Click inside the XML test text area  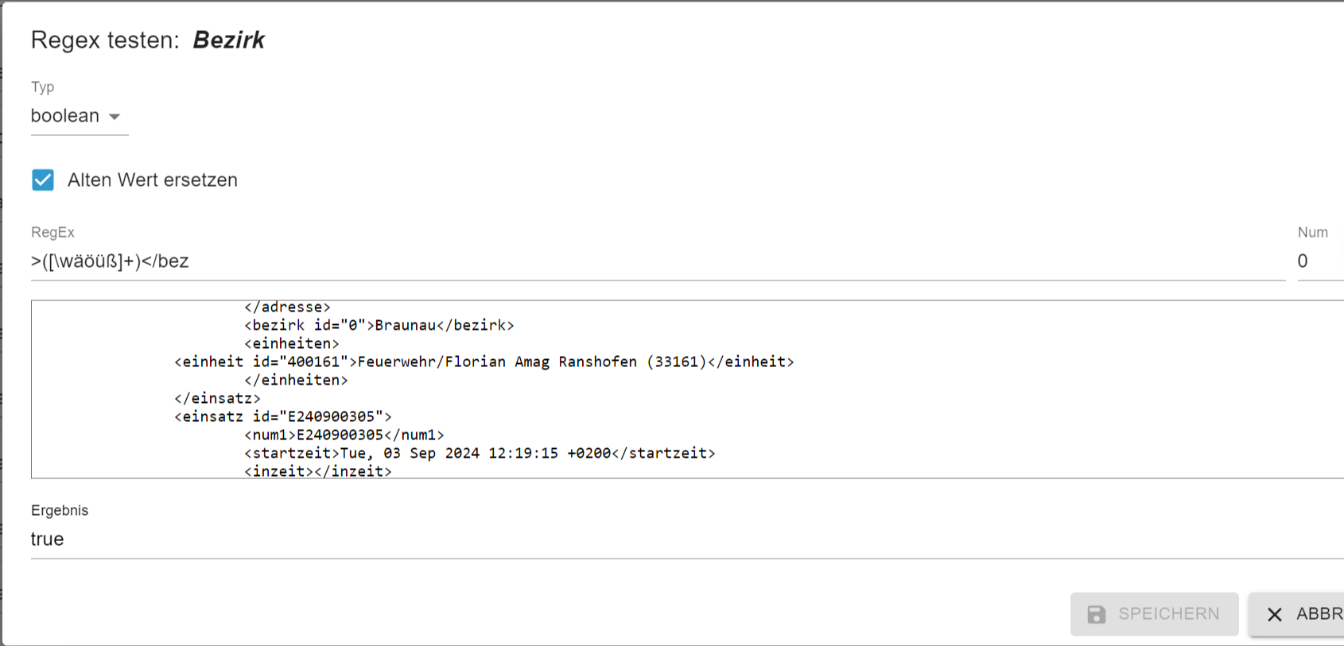(x=687, y=389)
